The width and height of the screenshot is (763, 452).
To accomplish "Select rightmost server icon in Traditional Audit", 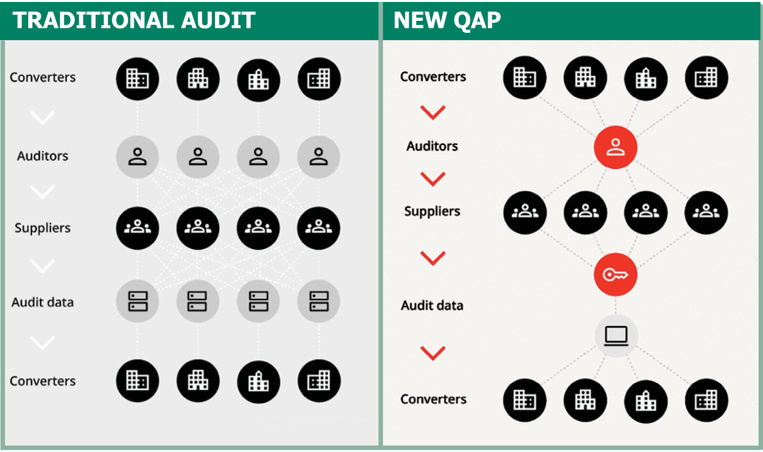I will (x=319, y=301).
